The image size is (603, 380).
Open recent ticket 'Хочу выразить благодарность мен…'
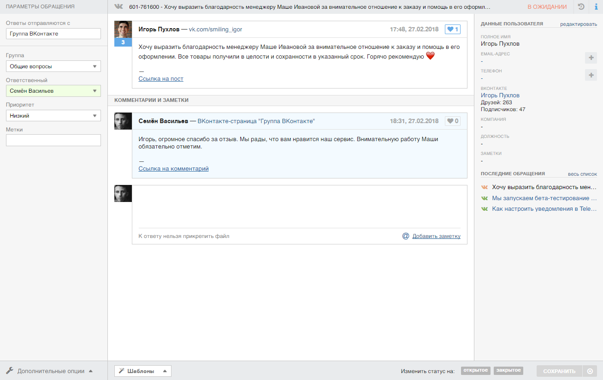pos(544,187)
